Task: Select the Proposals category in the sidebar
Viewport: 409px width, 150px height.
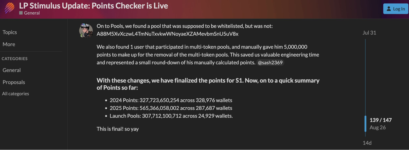Action: click(14, 82)
